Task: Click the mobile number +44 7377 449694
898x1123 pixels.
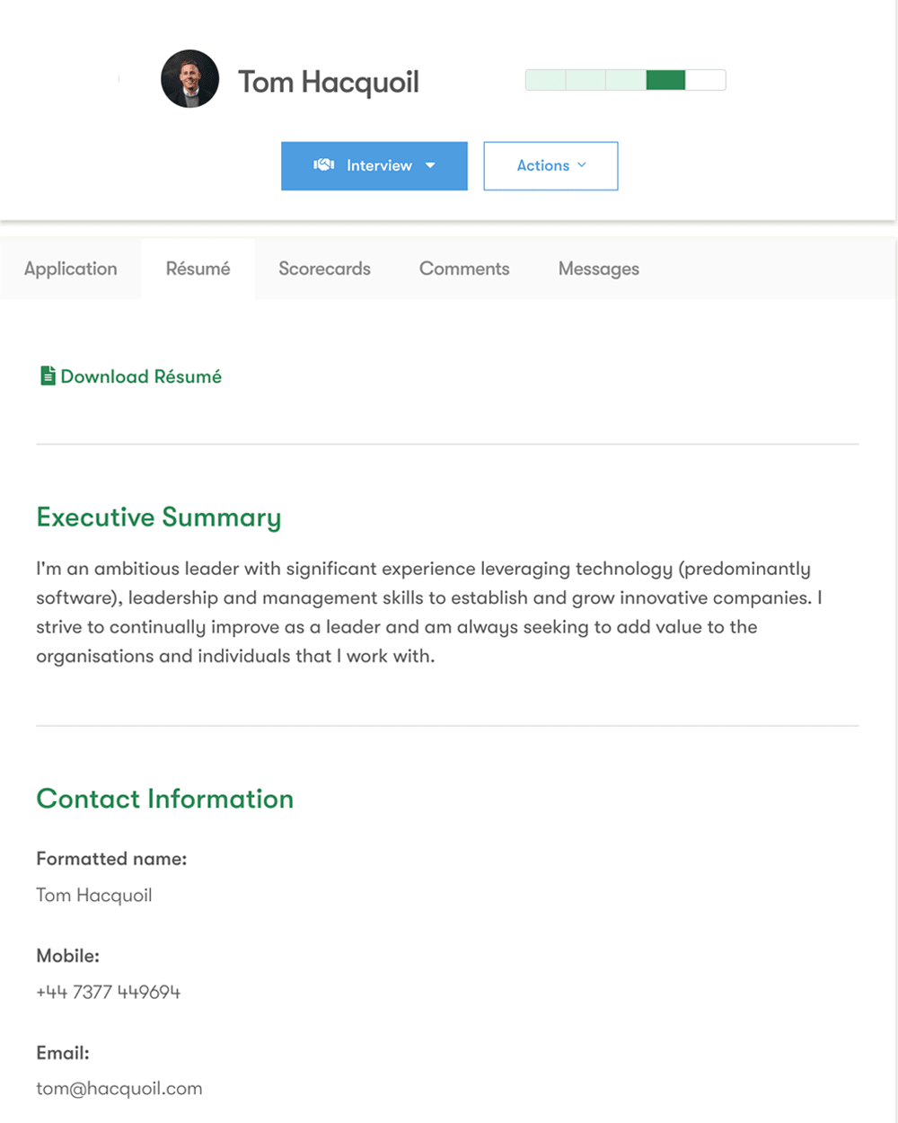Action: click(108, 992)
